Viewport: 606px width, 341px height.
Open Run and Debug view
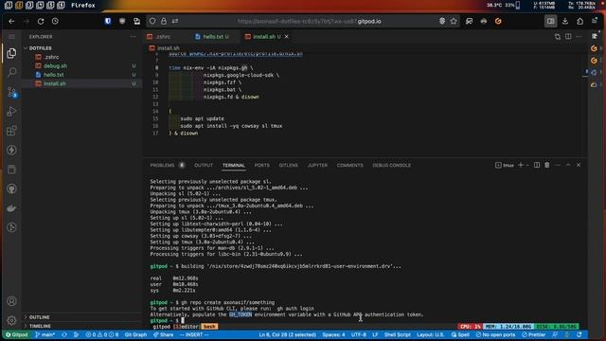coord(11,112)
